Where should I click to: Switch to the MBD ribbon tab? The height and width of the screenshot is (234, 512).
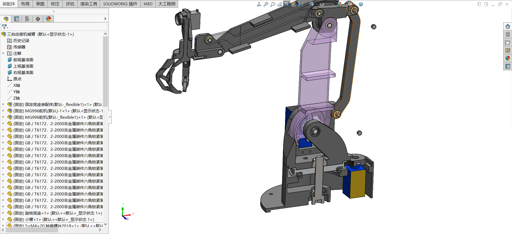pyautogui.click(x=148, y=4)
